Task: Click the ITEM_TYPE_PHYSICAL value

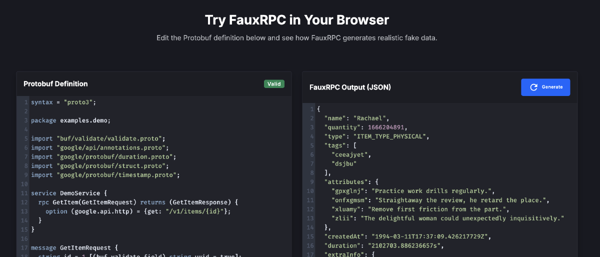Action: click(389, 136)
